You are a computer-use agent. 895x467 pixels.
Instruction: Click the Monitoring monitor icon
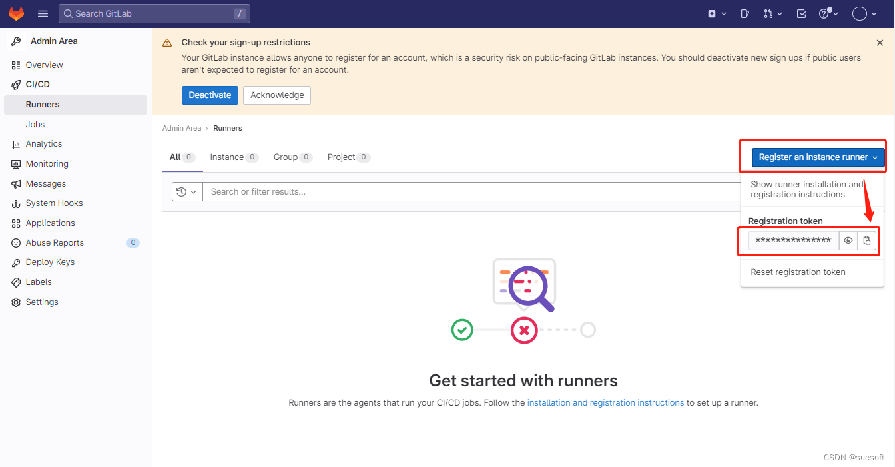[16, 164]
